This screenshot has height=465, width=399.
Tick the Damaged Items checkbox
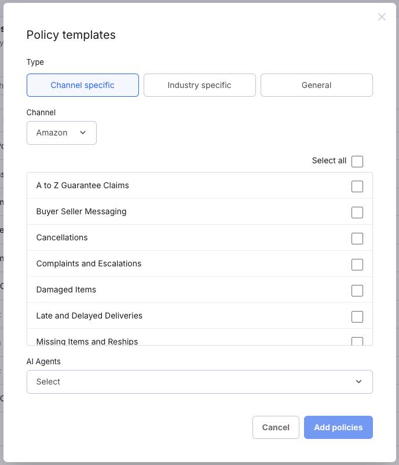(x=357, y=290)
